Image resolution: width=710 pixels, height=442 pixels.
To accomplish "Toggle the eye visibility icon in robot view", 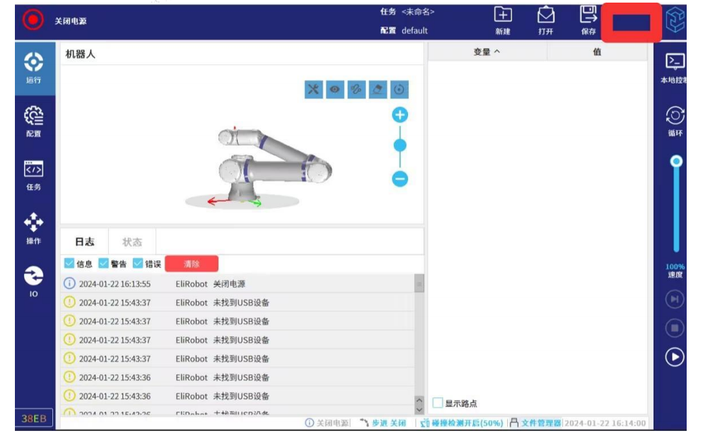I will point(335,90).
